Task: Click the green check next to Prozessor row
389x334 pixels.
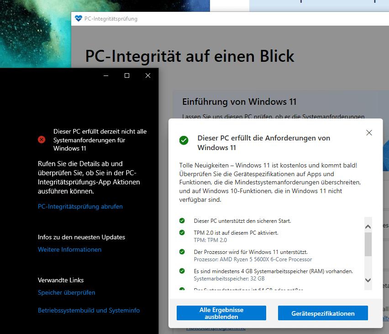Action: tap(182, 252)
